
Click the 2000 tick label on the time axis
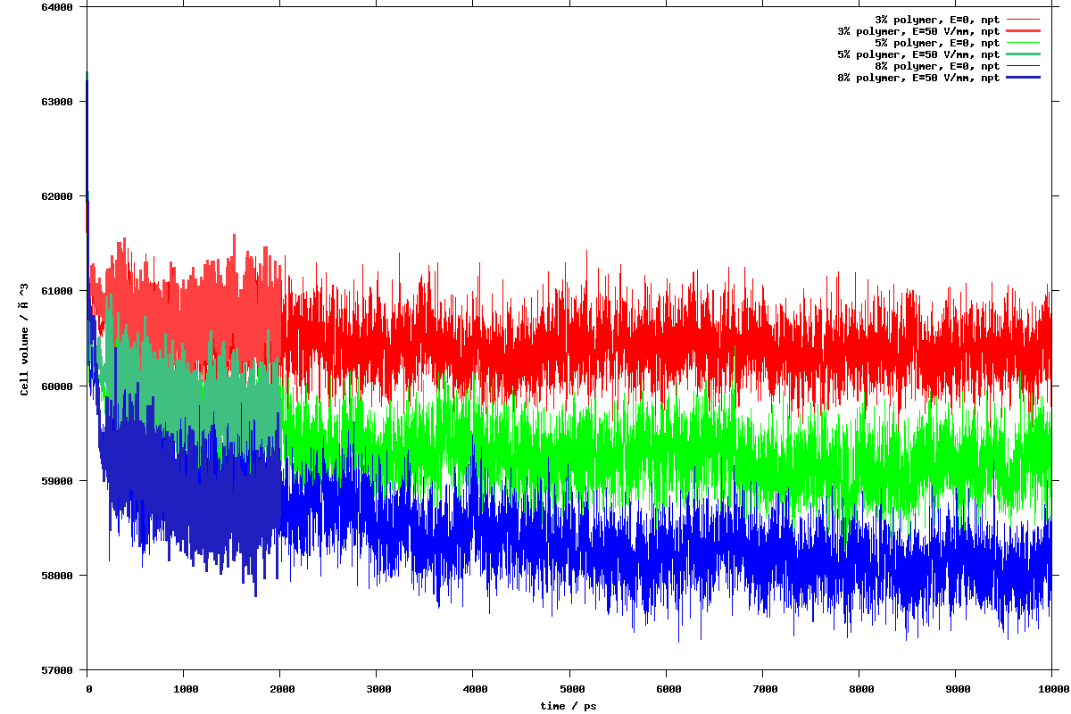click(x=279, y=689)
